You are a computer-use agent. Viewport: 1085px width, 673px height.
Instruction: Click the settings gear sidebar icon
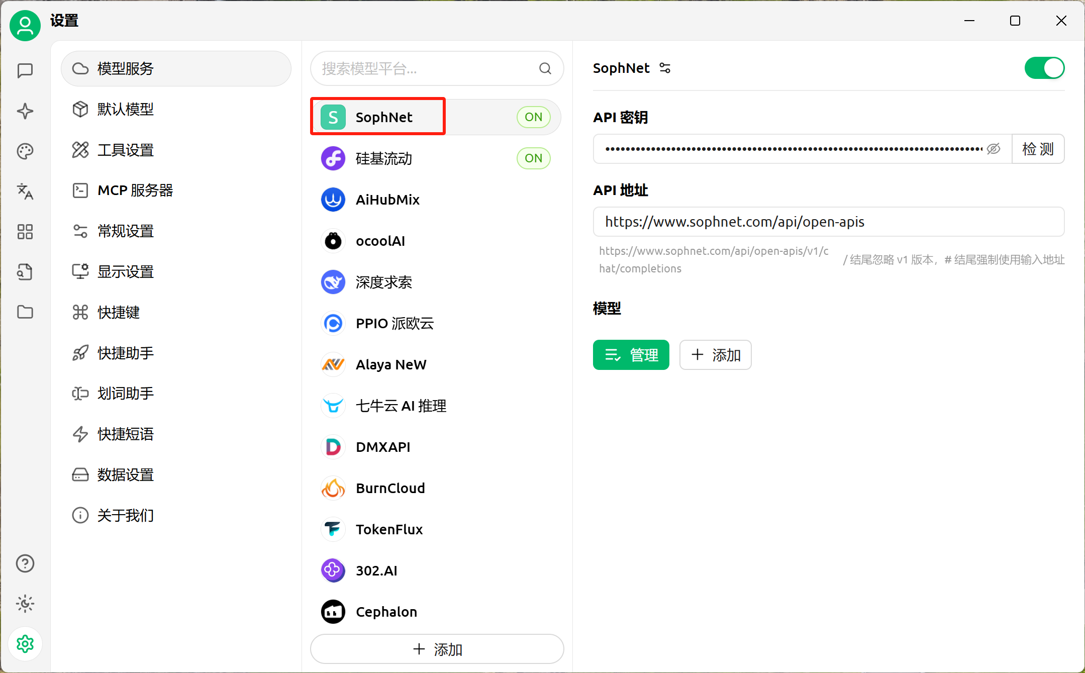coord(25,644)
